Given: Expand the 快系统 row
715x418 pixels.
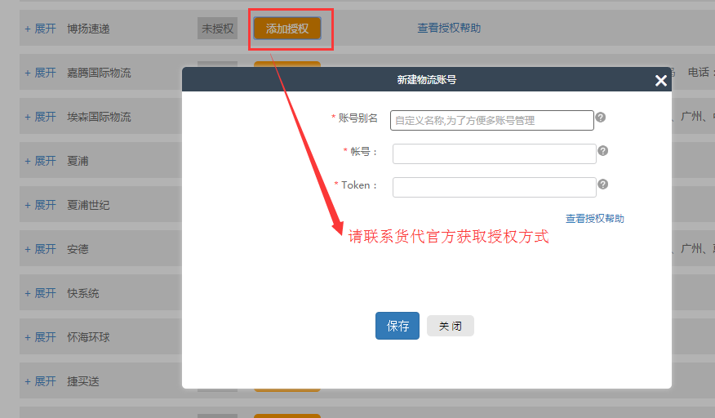Looking at the screenshot, I should tap(40, 293).
